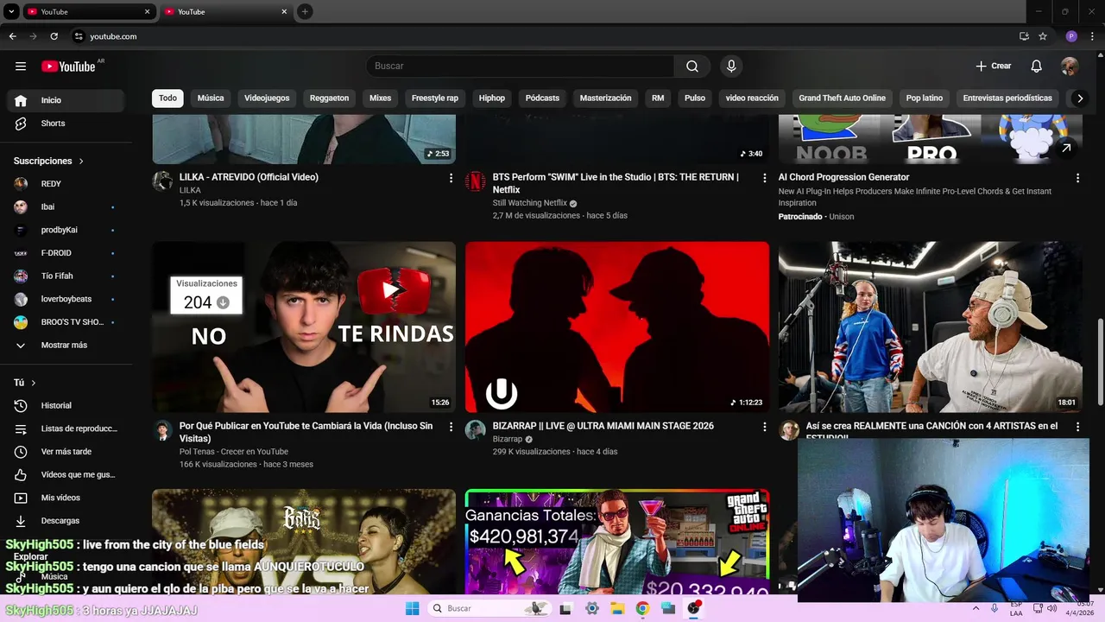
Task: Open options for AI Chord Progression ad
Action: click(x=1077, y=178)
